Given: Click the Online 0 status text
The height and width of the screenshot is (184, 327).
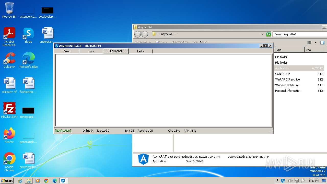Looking at the screenshot, I should [88, 131].
